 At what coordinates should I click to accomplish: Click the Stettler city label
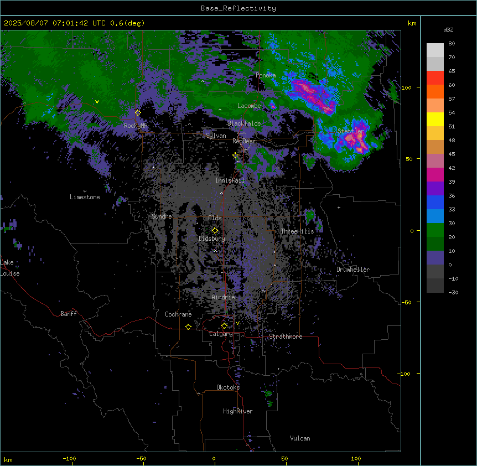tap(351, 131)
